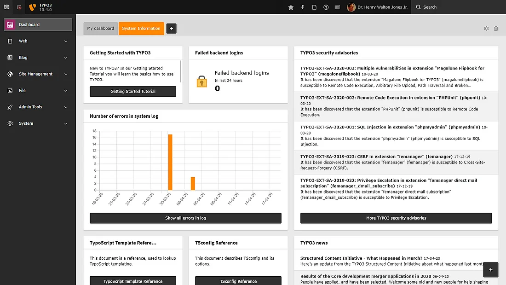Click the open documents page icon
The width and height of the screenshot is (506, 285).
(315, 7)
